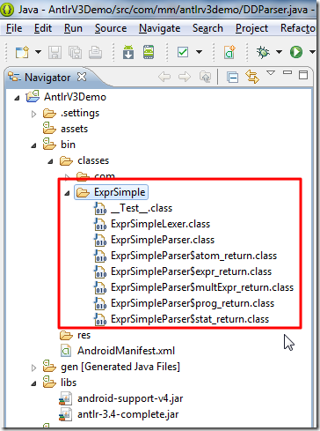Image resolution: width=320 pixels, height=431 pixels.
Task: Select ExprSimpleParser$multExpr_return.class file
Action: pyautogui.click(x=202, y=287)
